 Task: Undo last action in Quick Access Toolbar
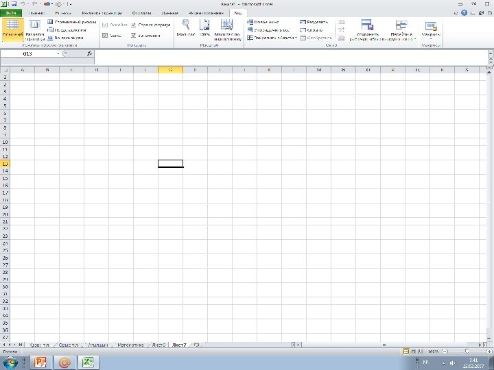(23, 4)
